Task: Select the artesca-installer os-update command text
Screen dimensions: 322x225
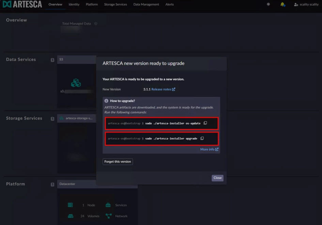Action: point(173,124)
